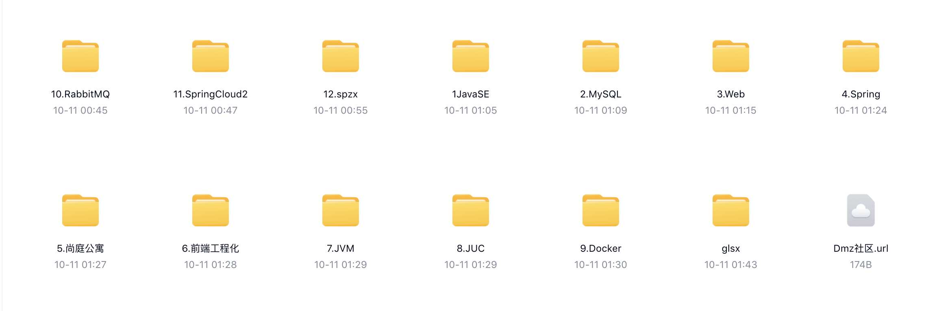
Task: Select the Dmz社区.url cloud file icon
Action: (x=861, y=210)
